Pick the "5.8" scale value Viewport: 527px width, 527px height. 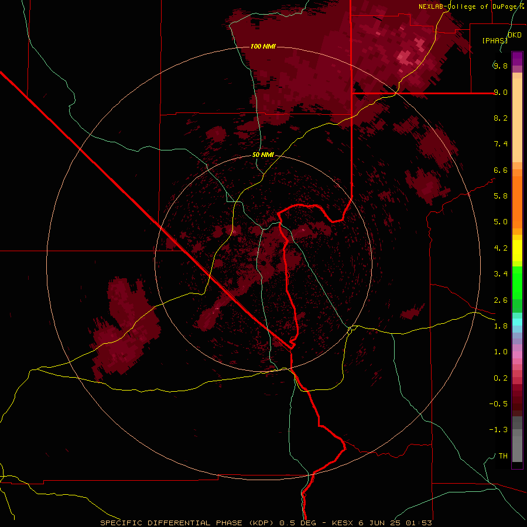501,196
